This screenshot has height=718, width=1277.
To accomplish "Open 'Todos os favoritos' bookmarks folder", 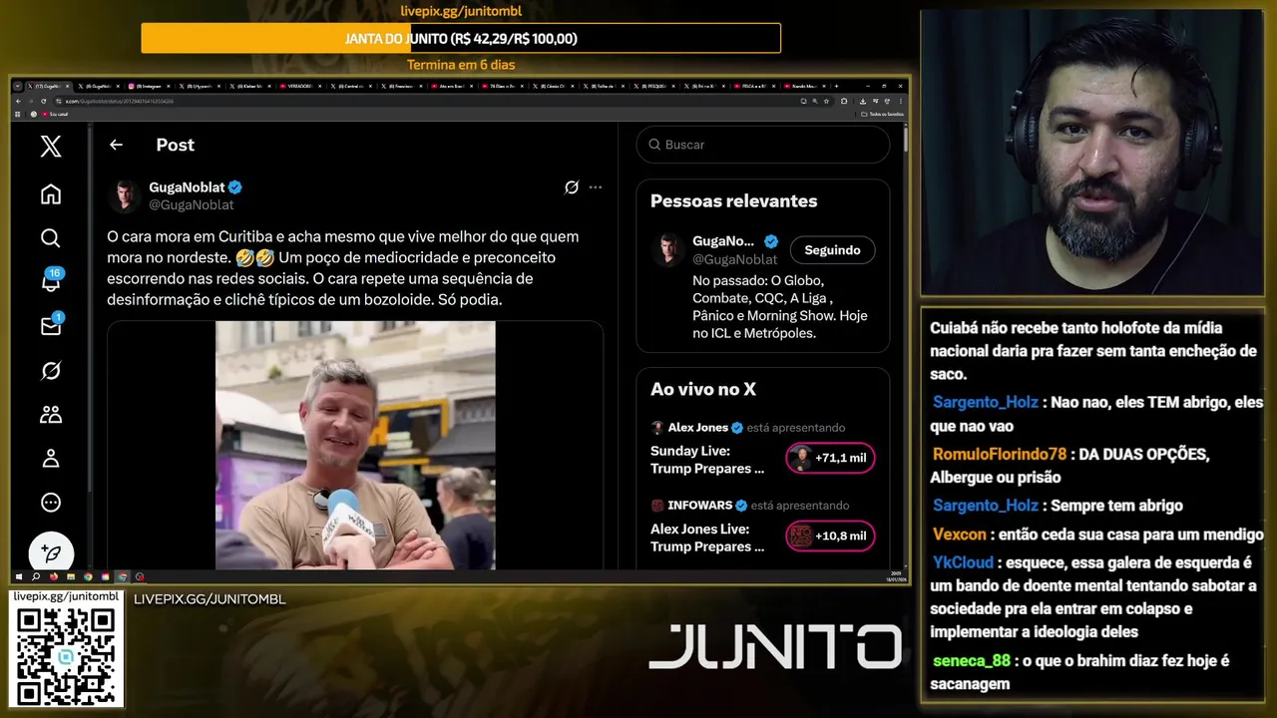I will 883,114.
